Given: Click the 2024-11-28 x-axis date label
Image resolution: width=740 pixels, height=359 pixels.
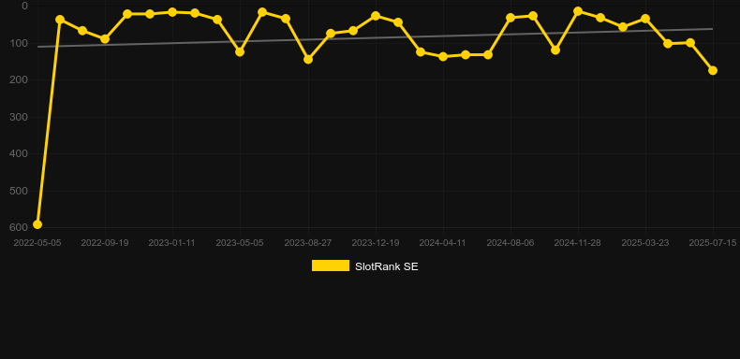Looking at the screenshot, I should (578, 243).
